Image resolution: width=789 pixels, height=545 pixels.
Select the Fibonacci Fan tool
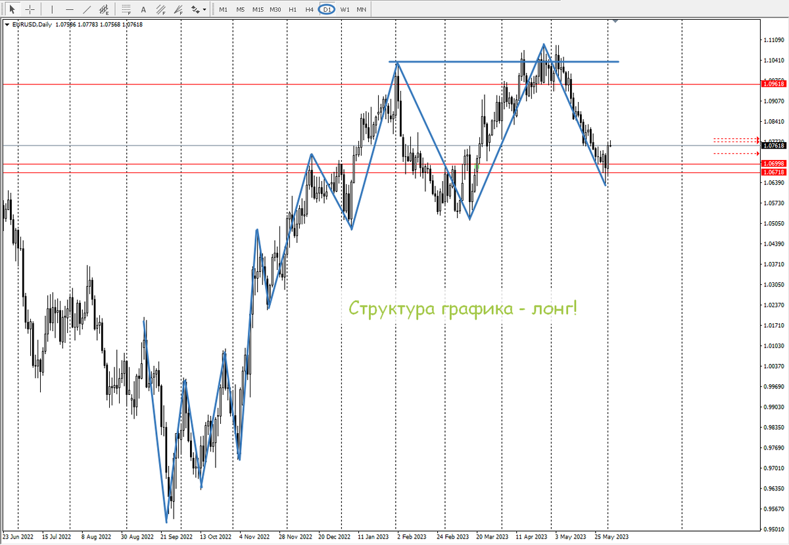pos(178,9)
